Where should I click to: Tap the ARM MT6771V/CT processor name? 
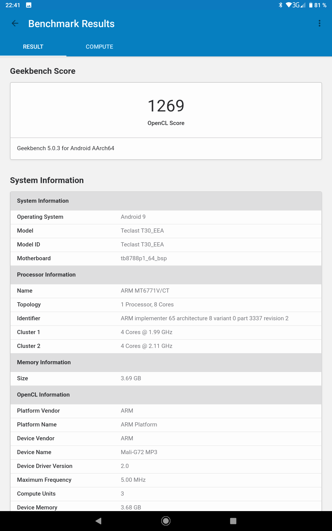click(145, 291)
